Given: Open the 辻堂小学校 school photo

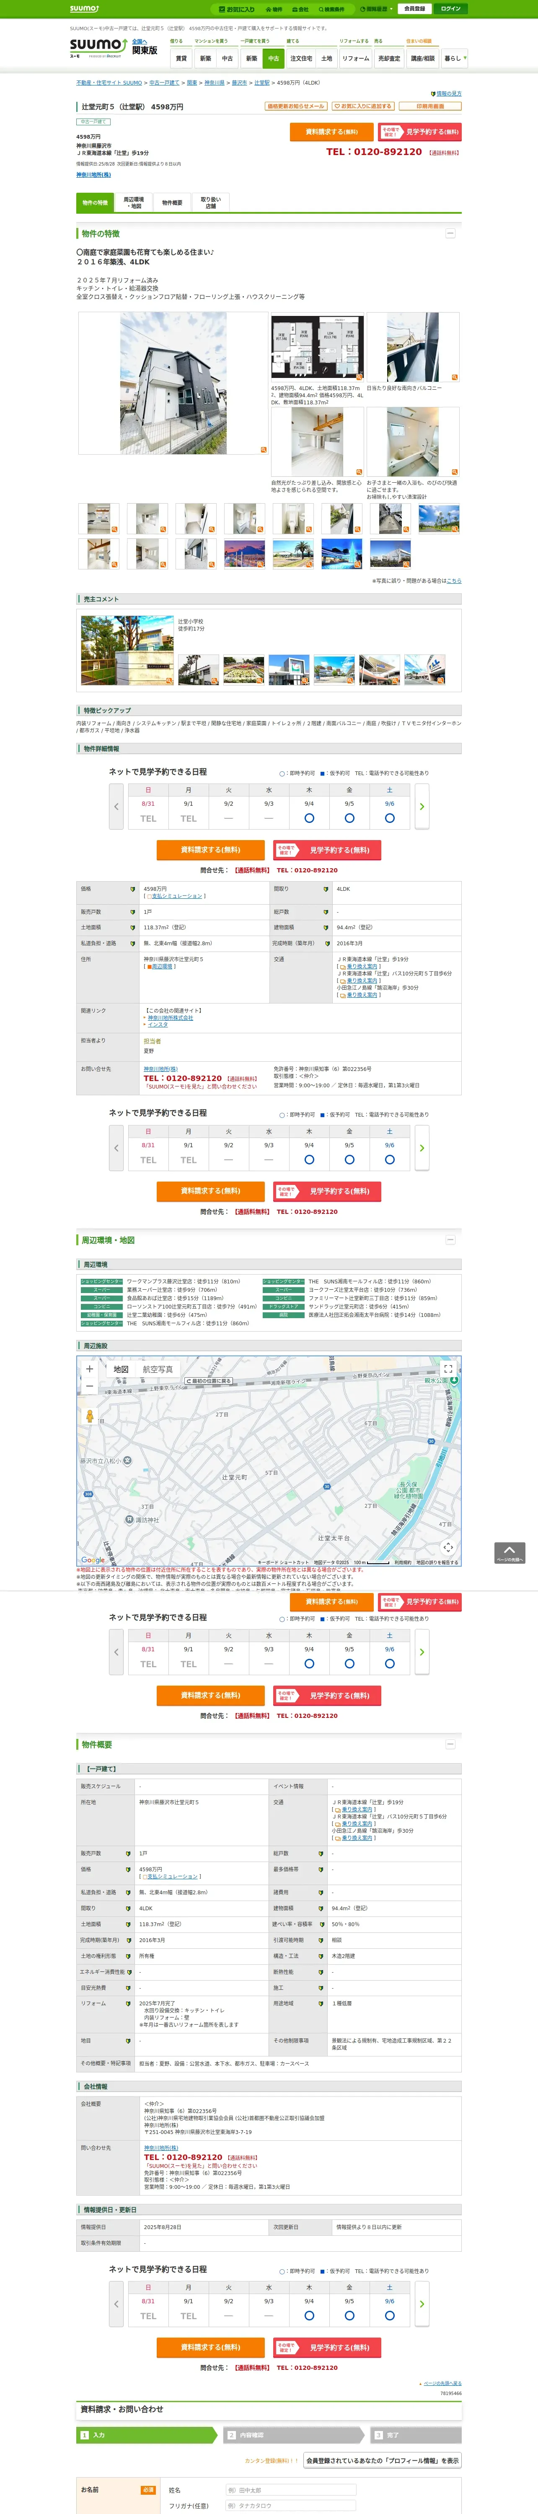Looking at the screenshot, I should (127, 650).
